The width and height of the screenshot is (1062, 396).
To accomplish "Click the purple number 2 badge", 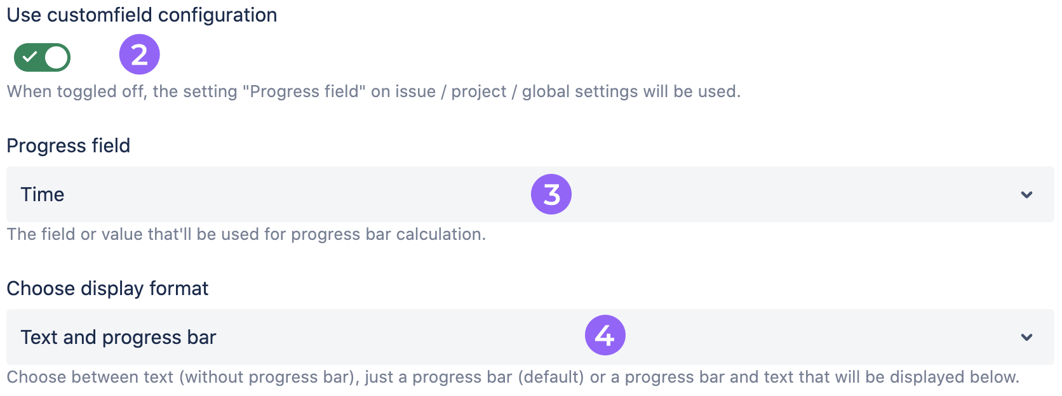I will tap(140, 55).
